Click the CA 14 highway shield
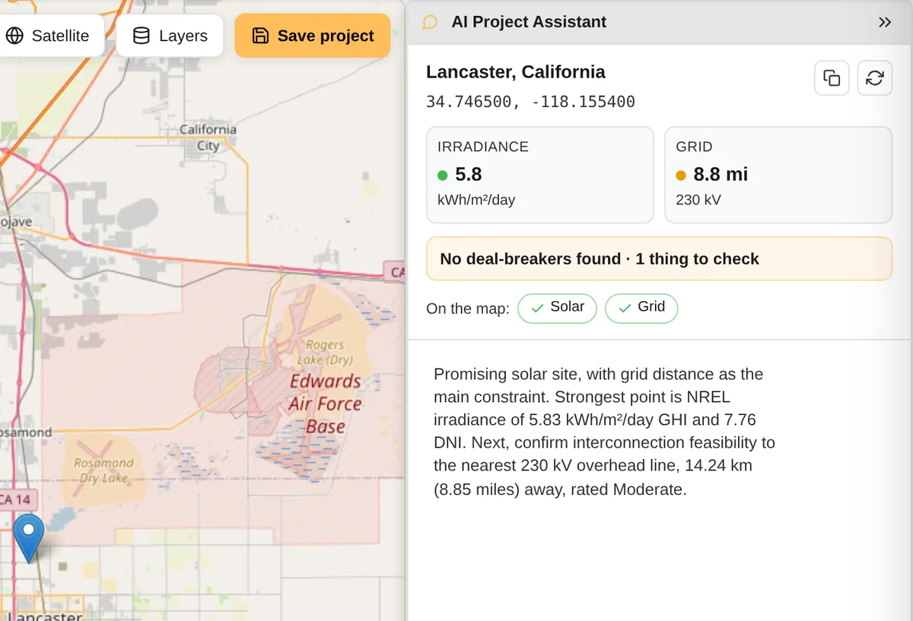The width and height of the screenshot is (913, 621). point(16,499)
